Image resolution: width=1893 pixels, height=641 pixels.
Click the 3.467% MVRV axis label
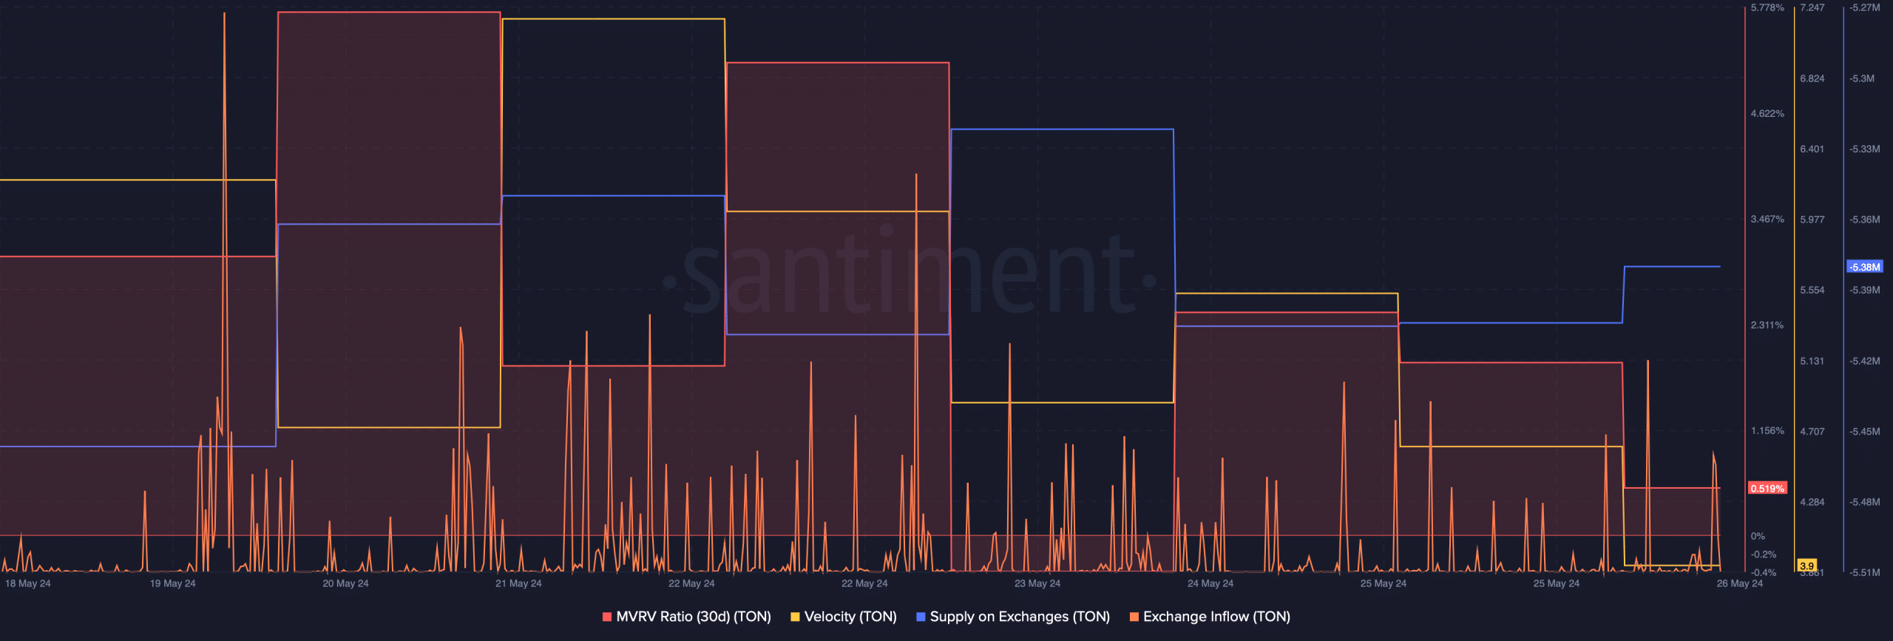(x=1767, y=219)
